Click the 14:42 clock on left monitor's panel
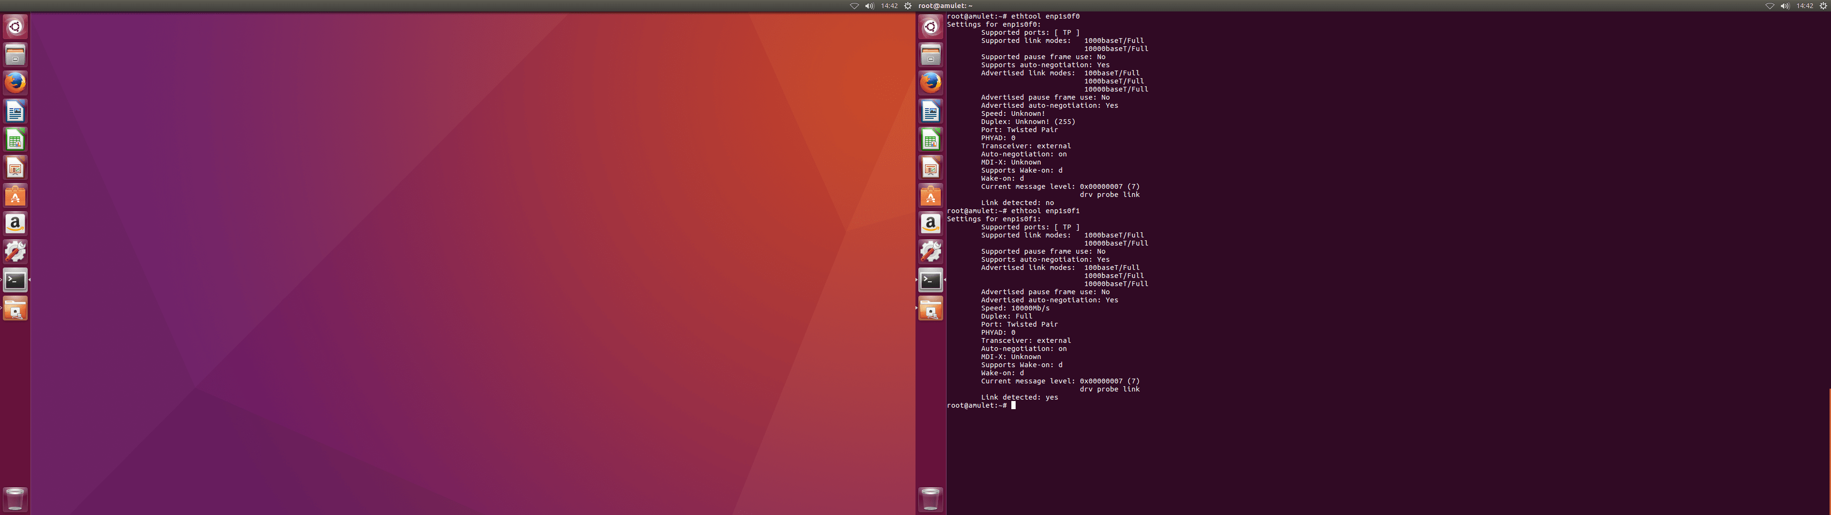Screen dimensions: 1831x515 [889, 6]
